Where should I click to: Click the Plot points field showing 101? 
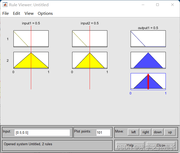point(103,133)
